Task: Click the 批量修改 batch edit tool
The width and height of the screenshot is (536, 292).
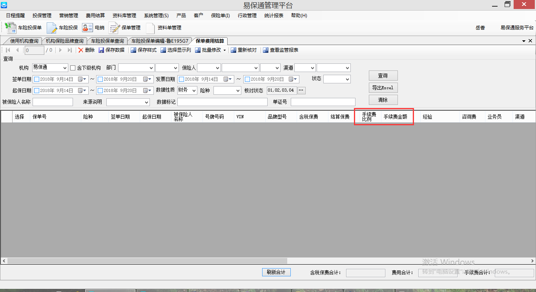Action: [208, 50]
